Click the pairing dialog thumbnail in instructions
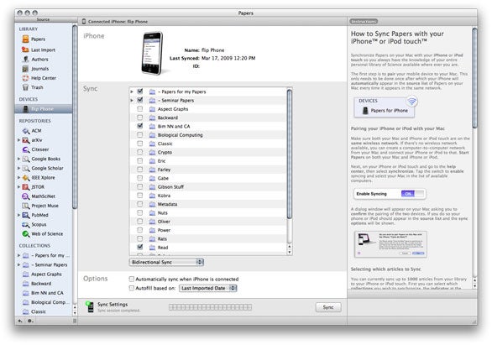 (390, 244)
